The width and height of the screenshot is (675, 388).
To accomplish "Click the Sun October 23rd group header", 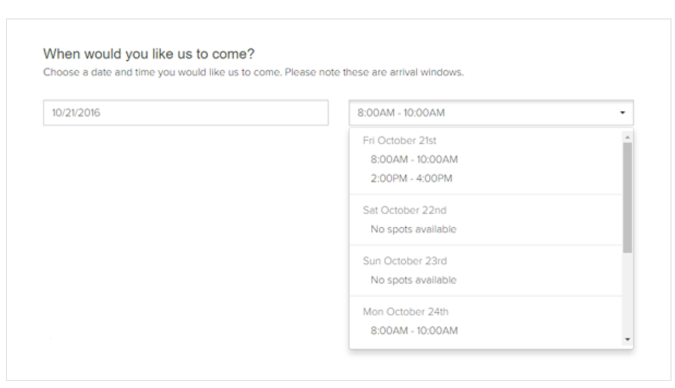I will [x=405, y=261].
